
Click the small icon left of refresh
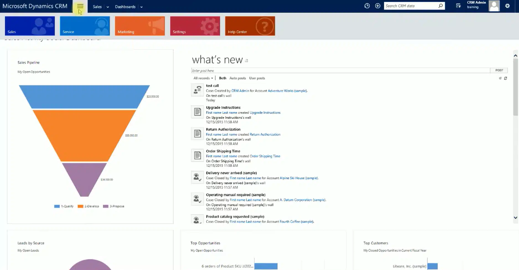[500, 78]
